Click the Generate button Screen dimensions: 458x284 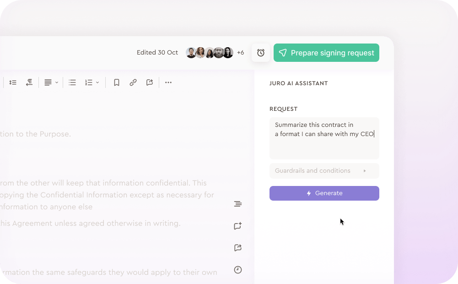[324, 193]
